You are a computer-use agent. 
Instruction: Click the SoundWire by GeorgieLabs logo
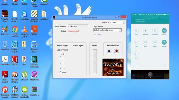click(x=113, y=67)
